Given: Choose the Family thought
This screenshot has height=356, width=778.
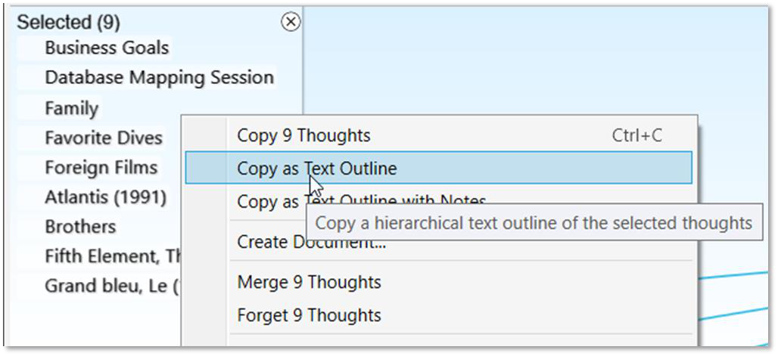Looking at the screenshot, I should 71,108.
